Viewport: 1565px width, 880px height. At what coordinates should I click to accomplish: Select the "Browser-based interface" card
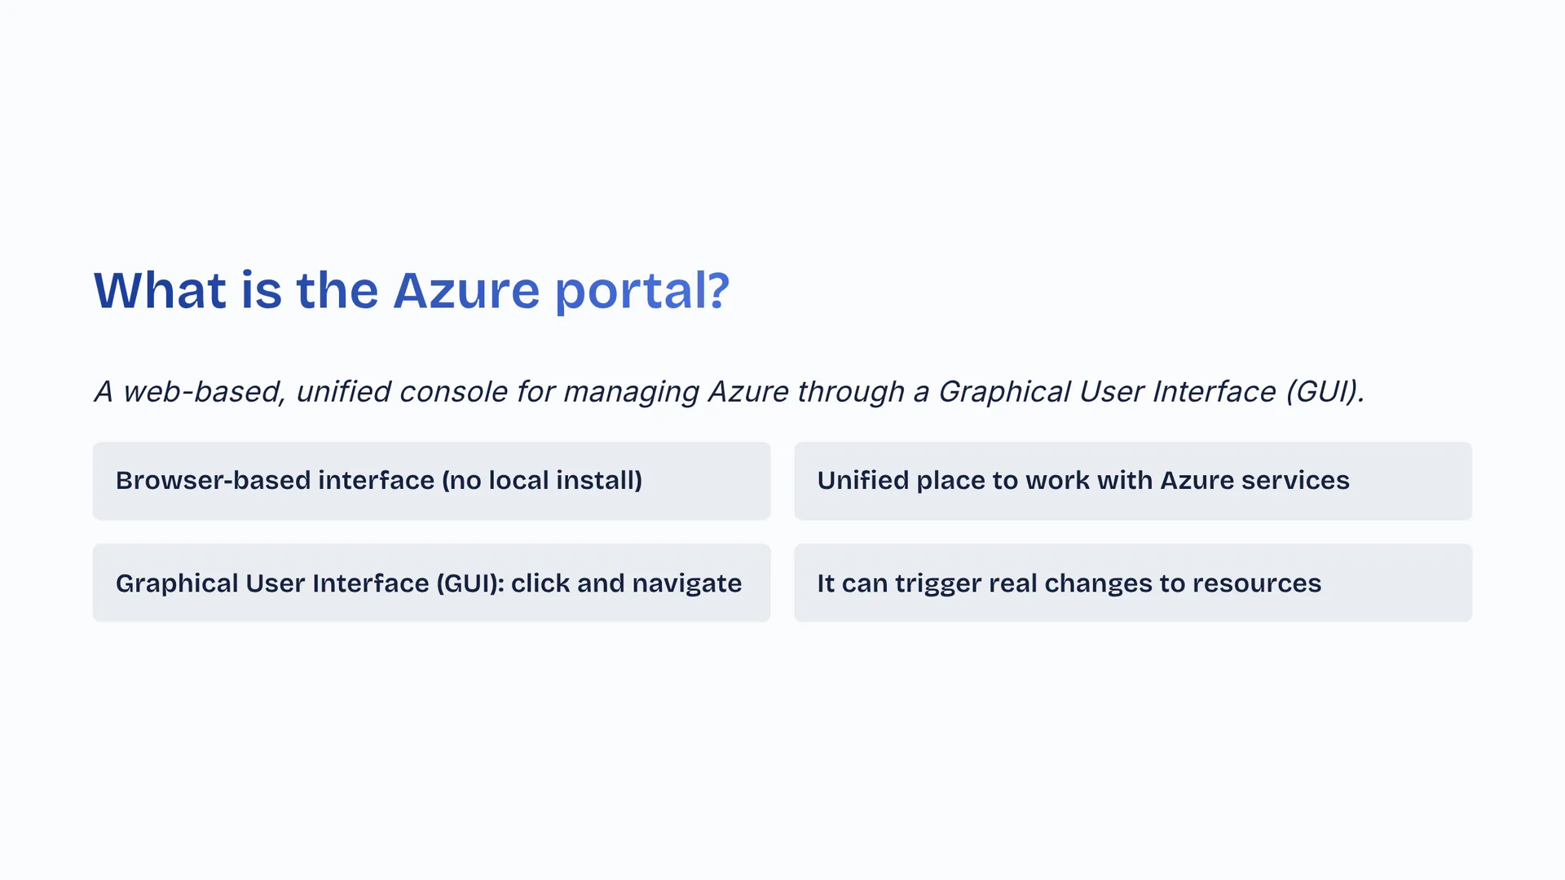tap(431, 482)
